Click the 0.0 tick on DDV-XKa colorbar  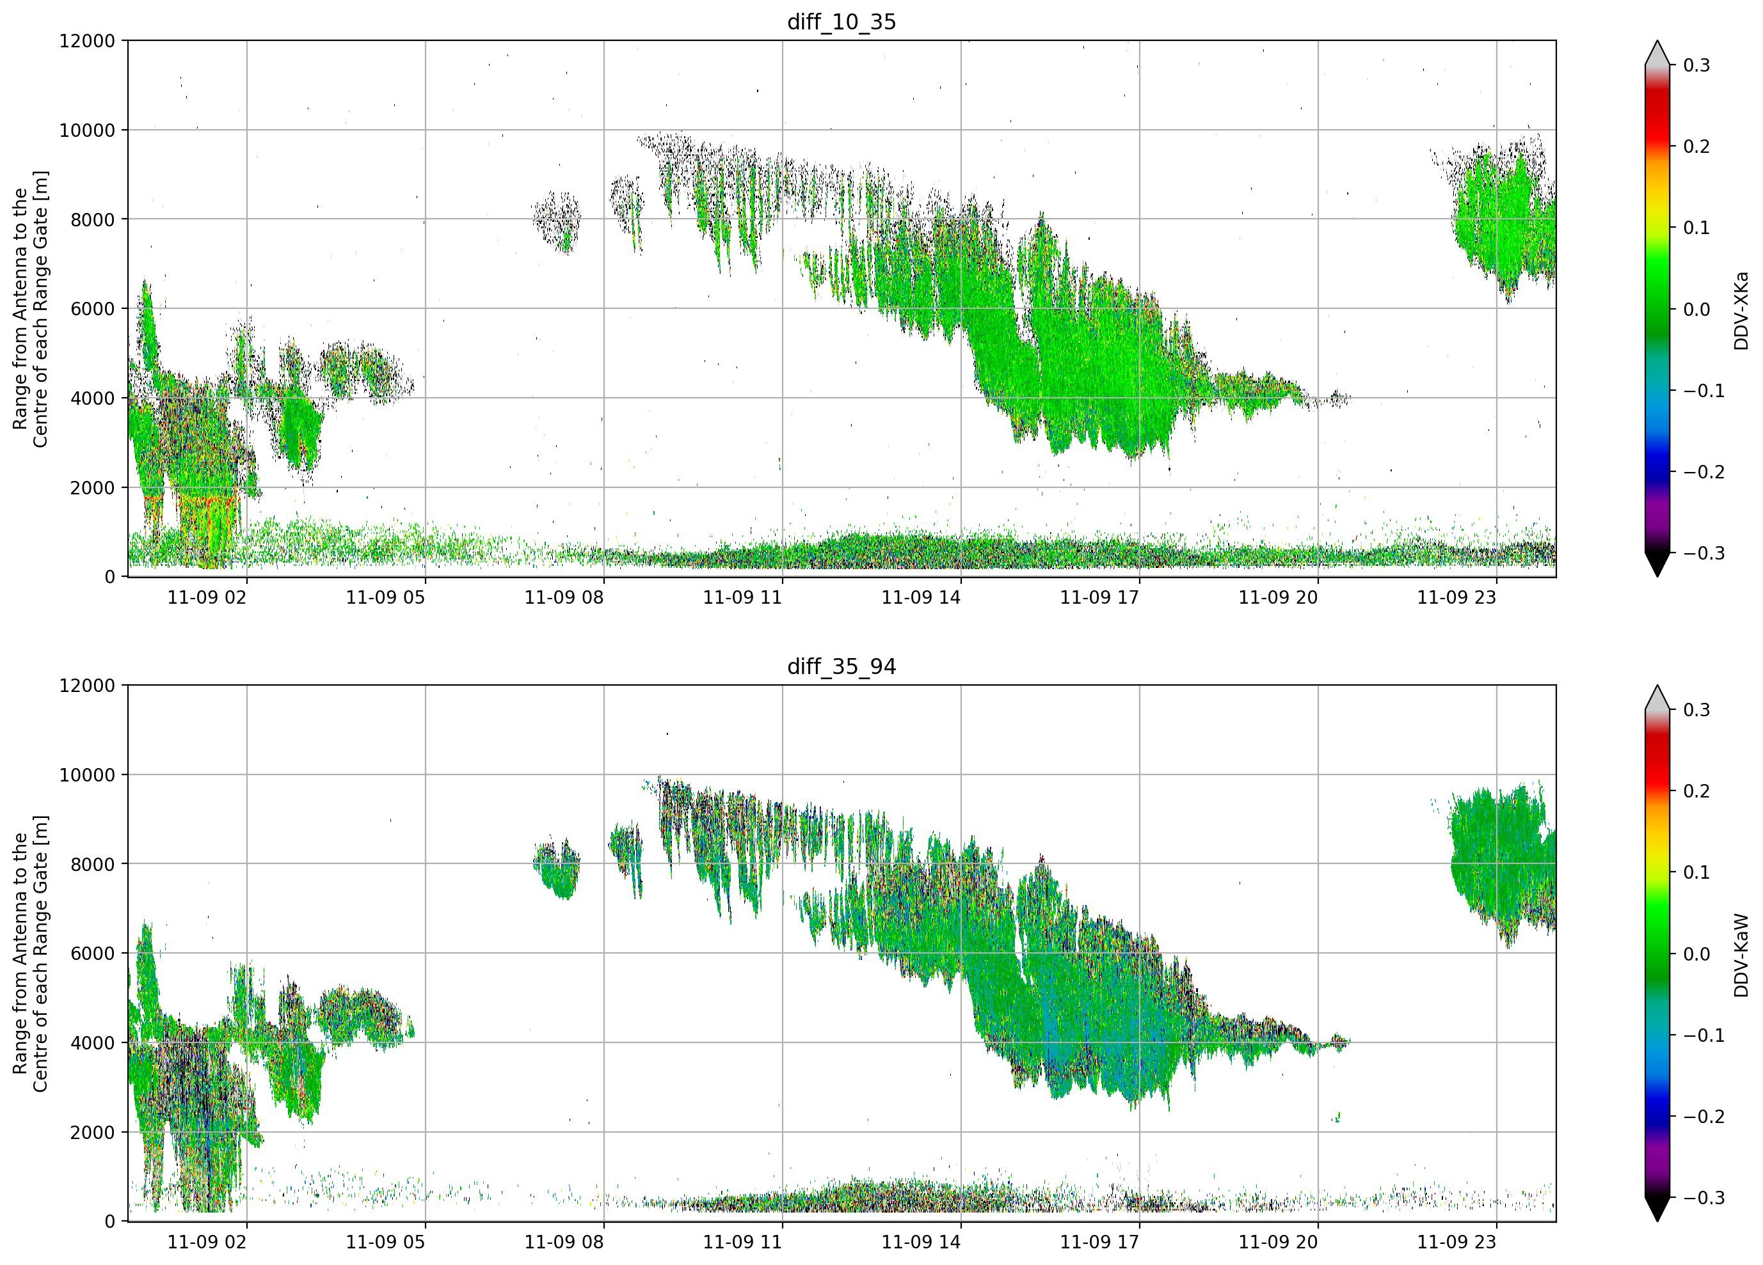(1696, 310)
